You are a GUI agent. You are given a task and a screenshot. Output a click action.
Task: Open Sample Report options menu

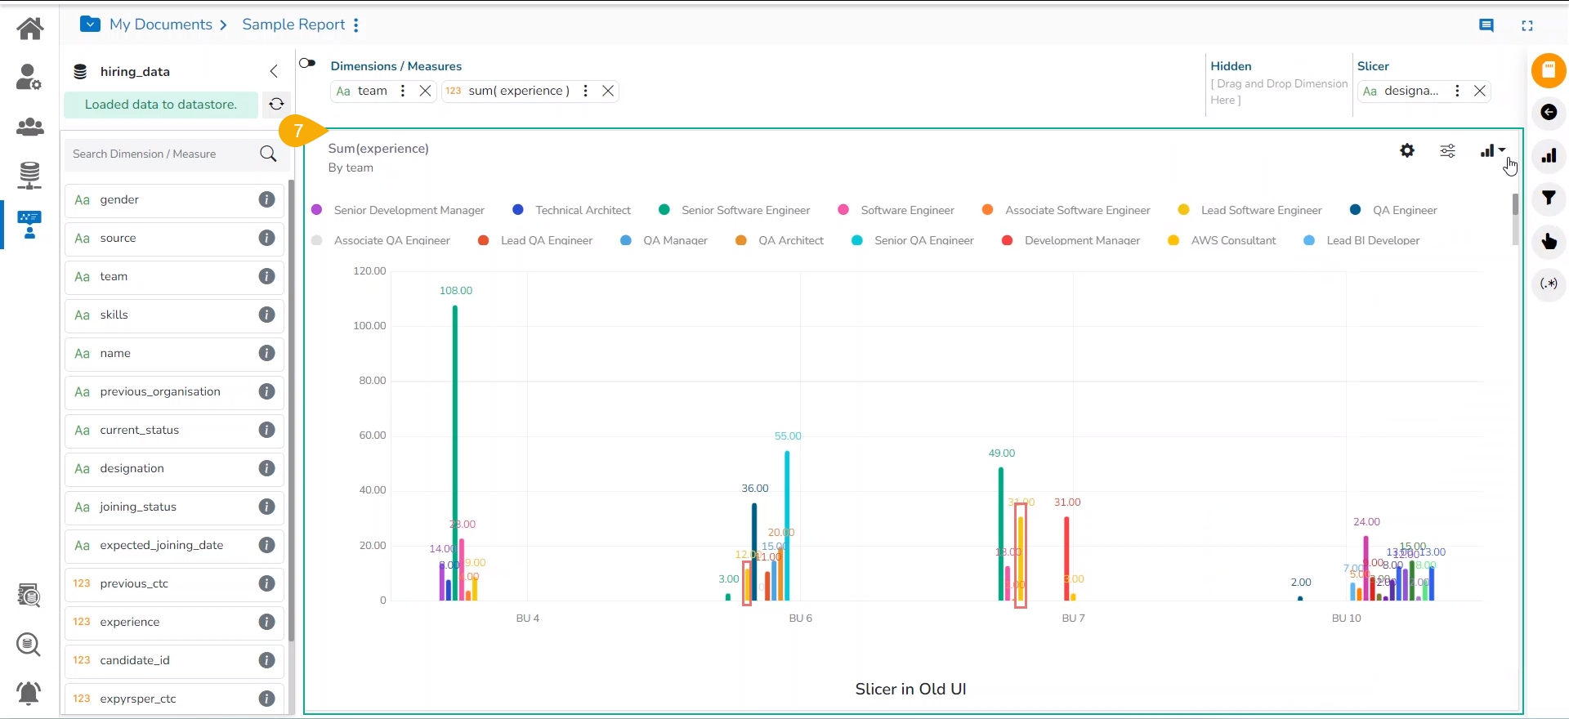click(356, 25)
